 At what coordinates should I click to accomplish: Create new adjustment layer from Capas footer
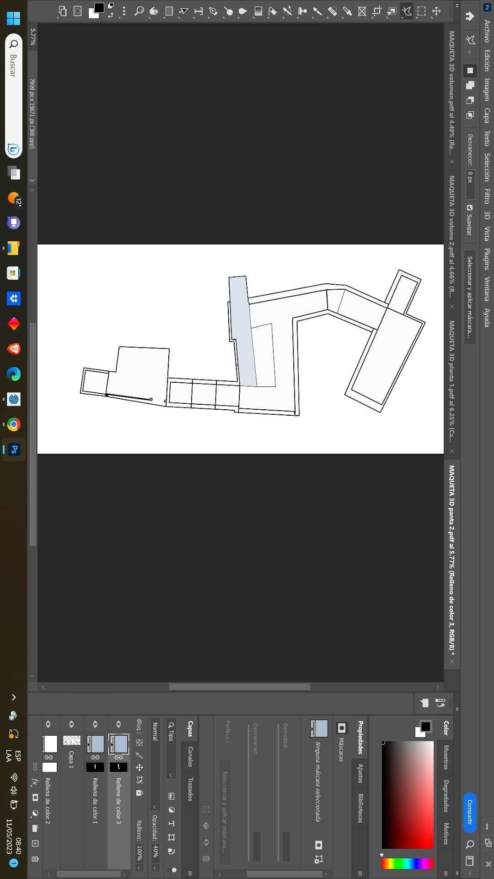point(35,813)
